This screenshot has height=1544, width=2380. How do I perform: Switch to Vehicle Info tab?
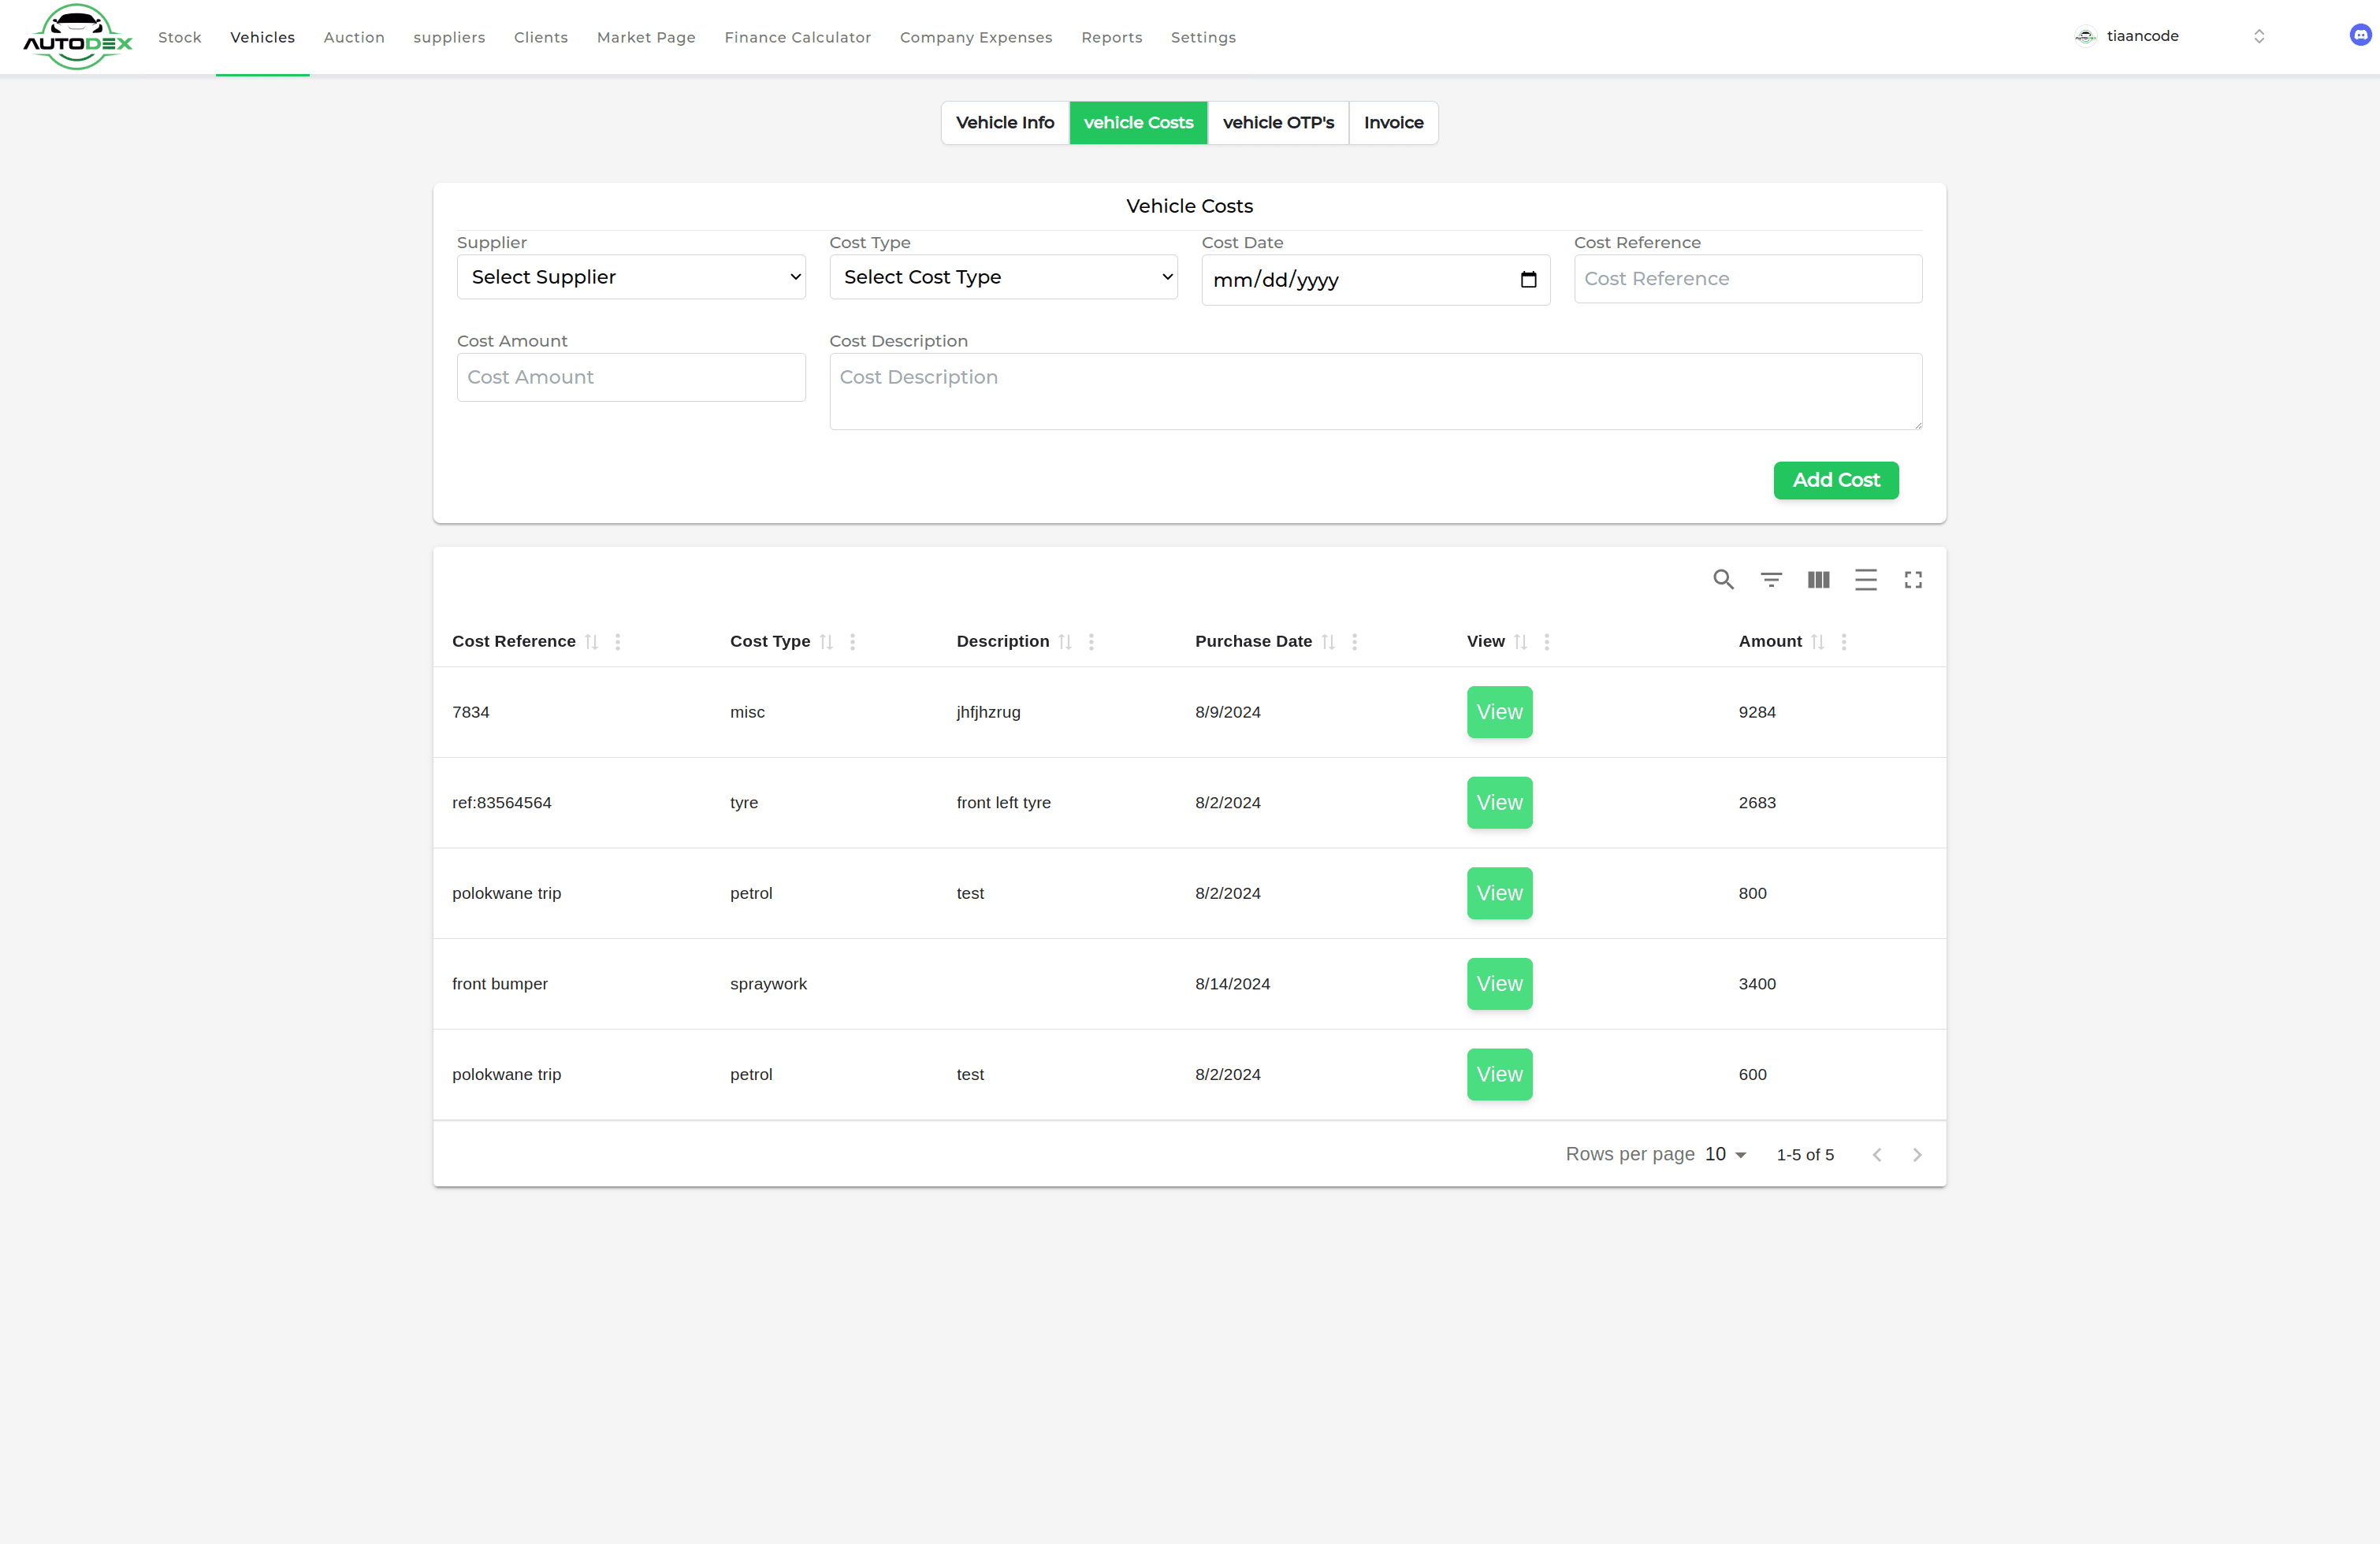pos(1005,123)
